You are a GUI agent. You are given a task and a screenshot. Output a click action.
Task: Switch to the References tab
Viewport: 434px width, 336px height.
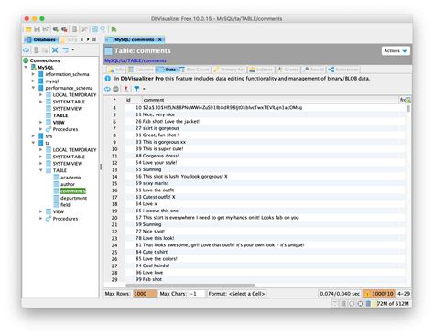point(343,70)
